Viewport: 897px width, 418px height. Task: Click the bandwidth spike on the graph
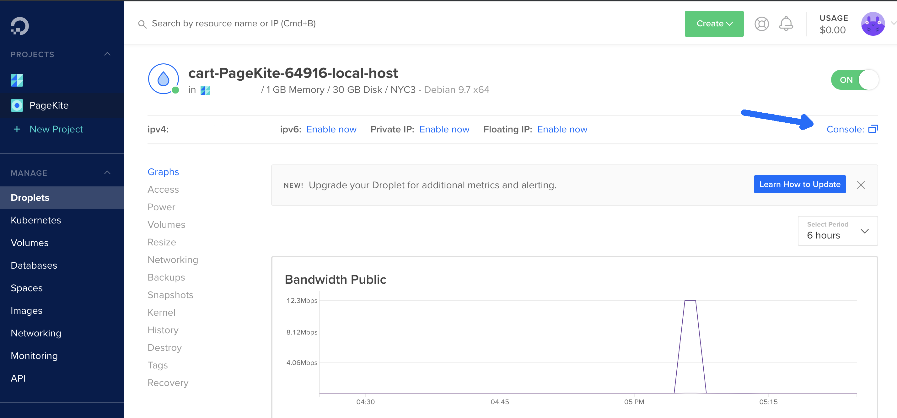pos(690,347)
